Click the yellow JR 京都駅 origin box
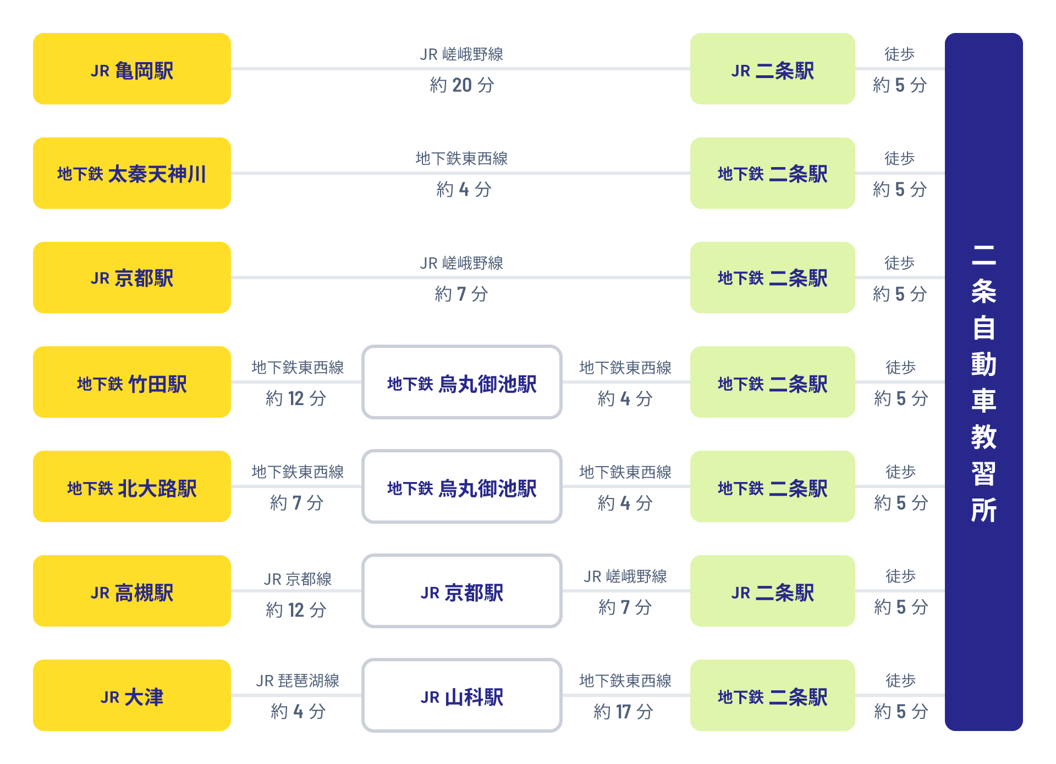Viewport: 1056px width, 764px height. point(132,278)
